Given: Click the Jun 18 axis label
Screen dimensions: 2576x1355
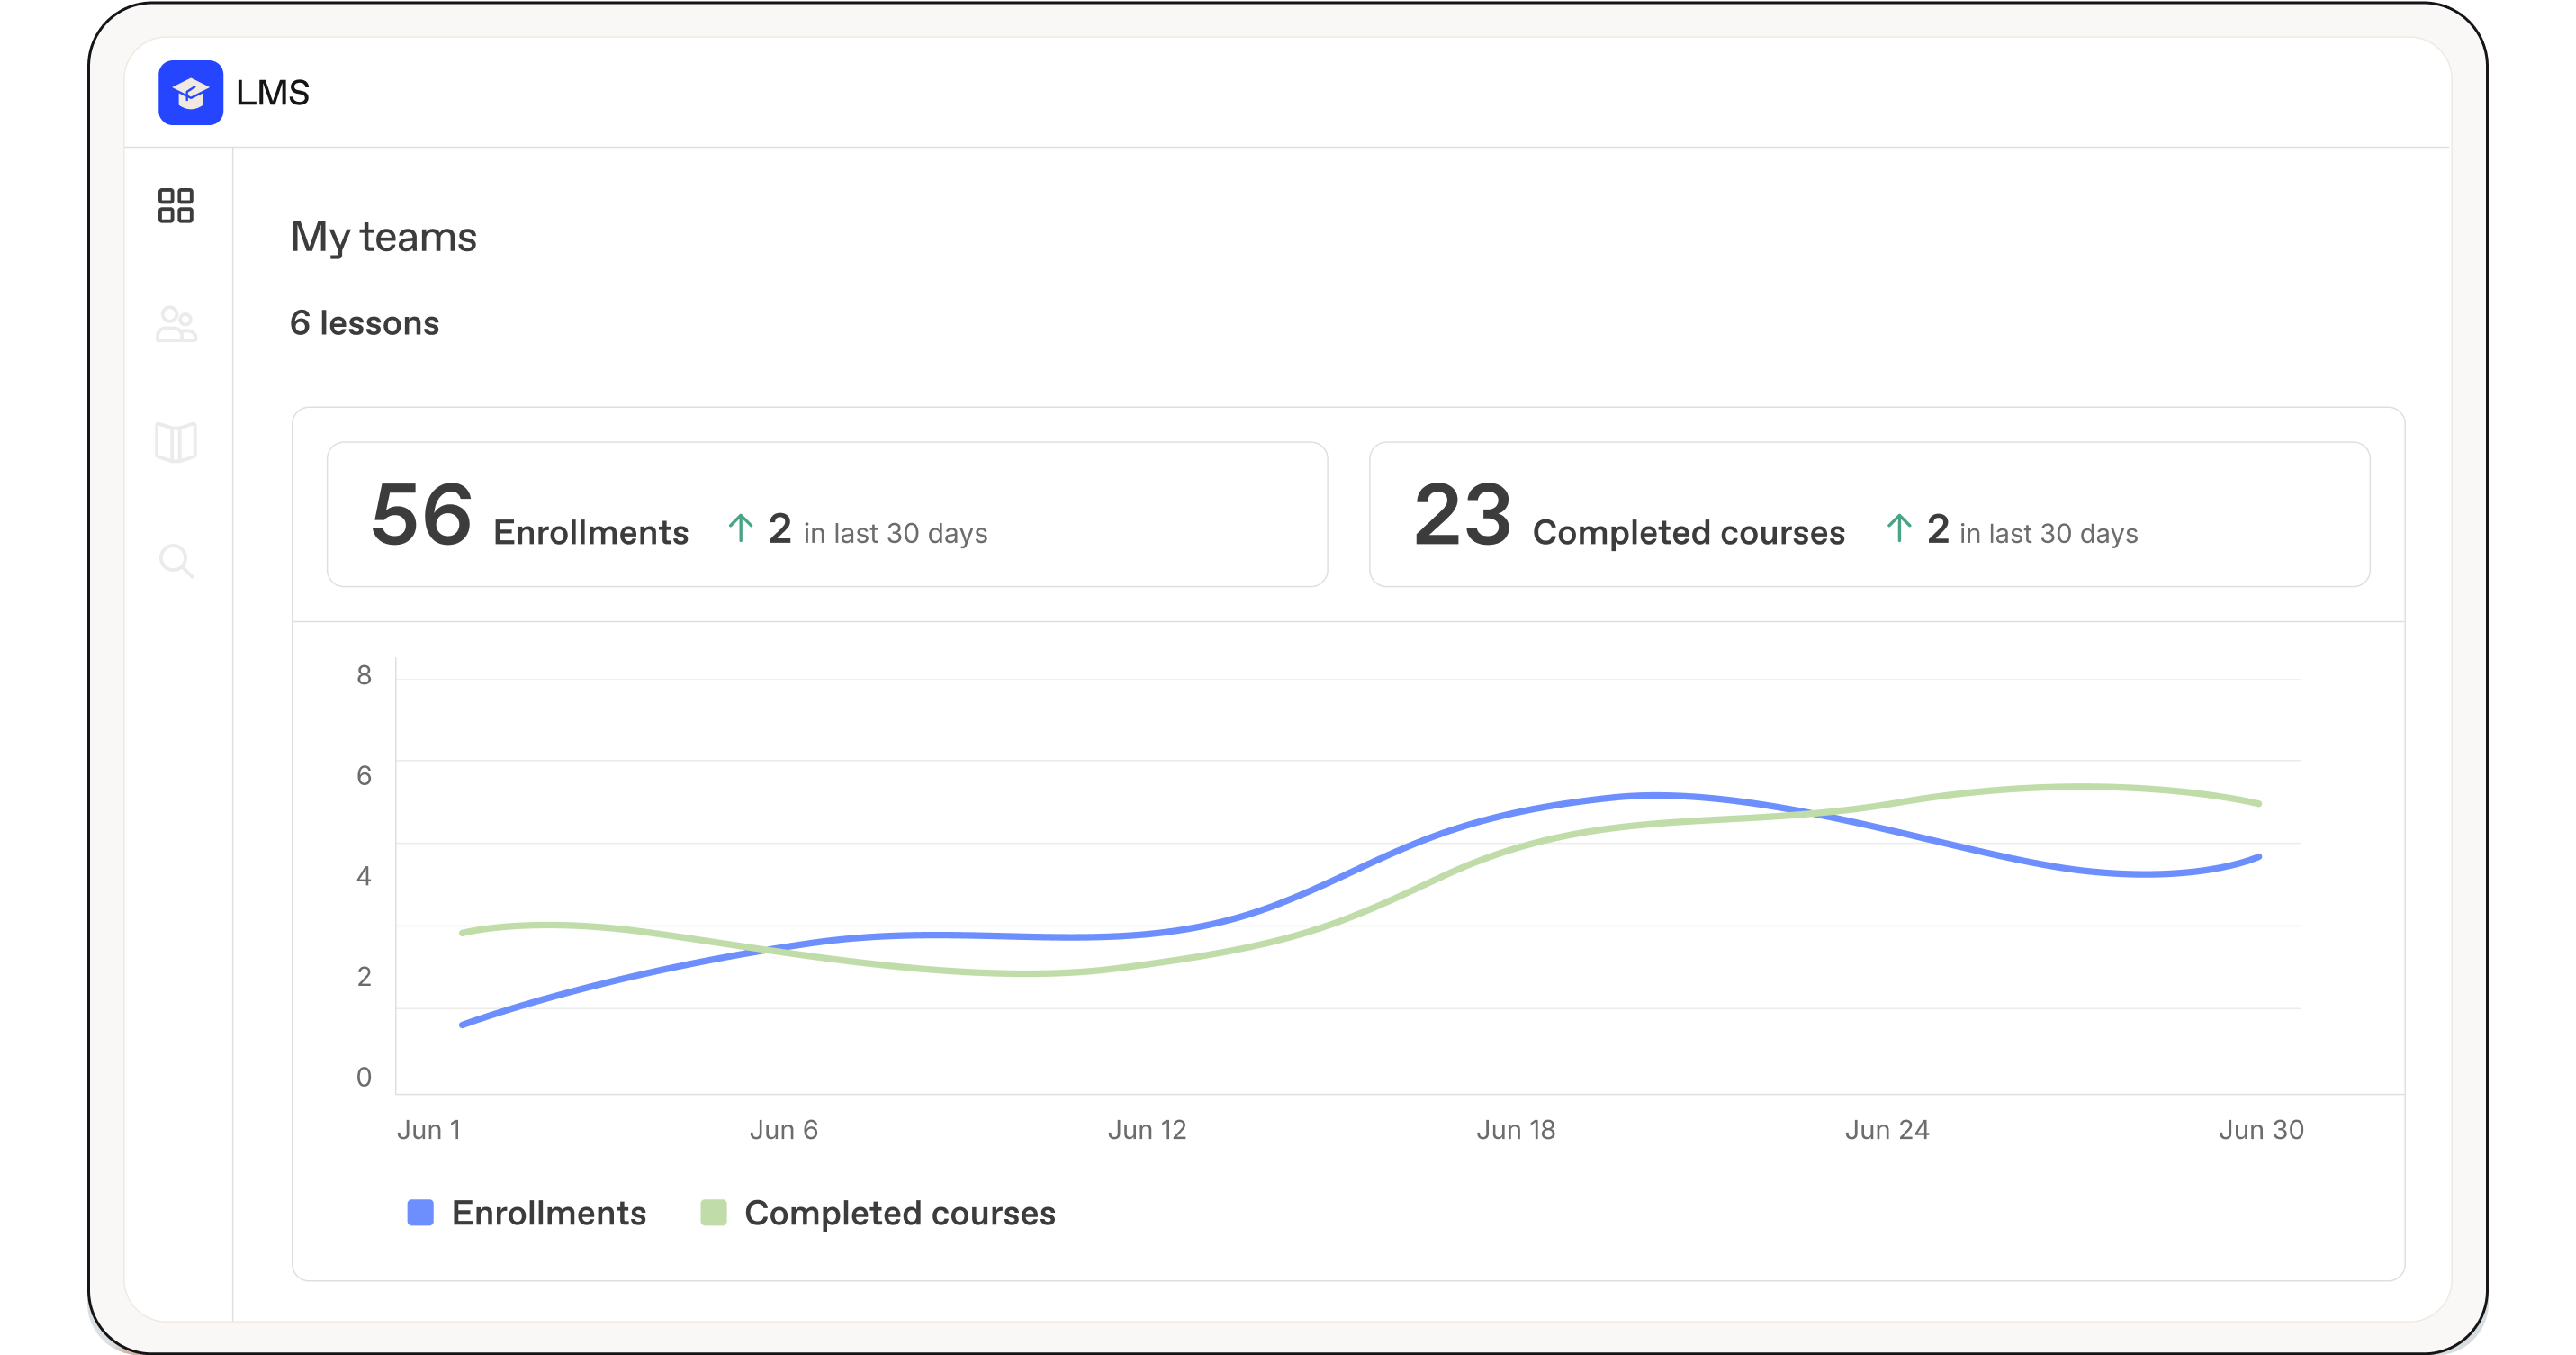Looking at the screenshot, I should pos(1515,1130).
